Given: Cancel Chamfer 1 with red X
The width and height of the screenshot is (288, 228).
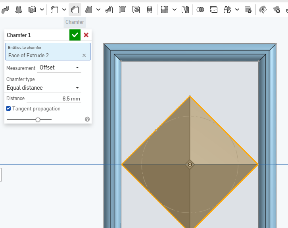Looking at the screenshot, I should pyautogui.click(x=86, y=35).
